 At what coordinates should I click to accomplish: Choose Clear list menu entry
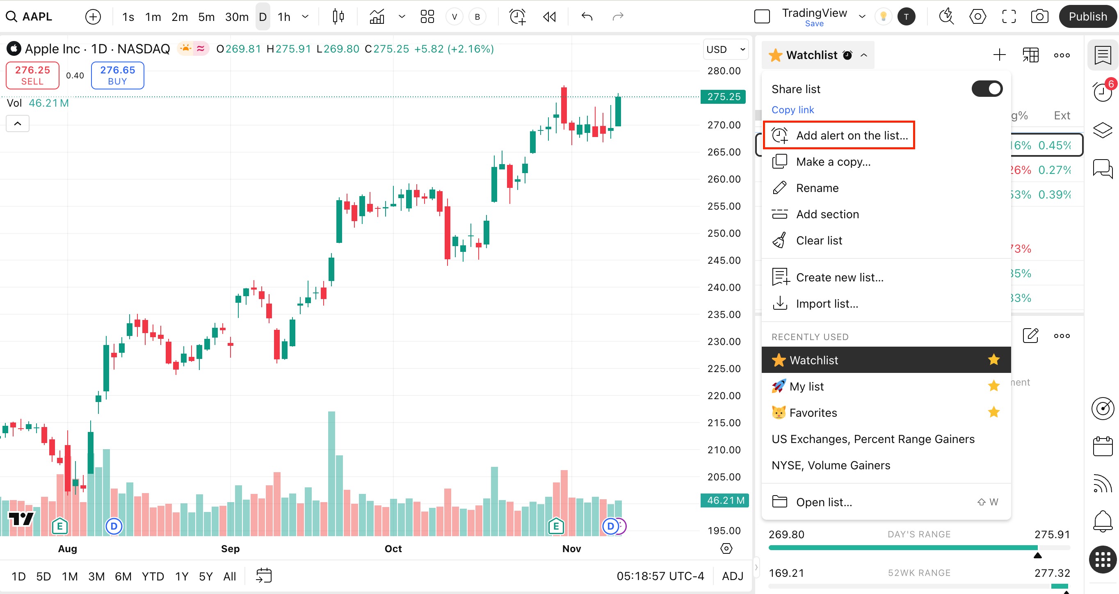819,240
